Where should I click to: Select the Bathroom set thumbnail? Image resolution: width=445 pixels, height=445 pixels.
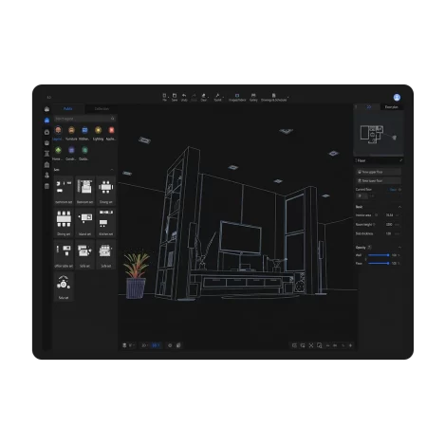tap(64, 191)
